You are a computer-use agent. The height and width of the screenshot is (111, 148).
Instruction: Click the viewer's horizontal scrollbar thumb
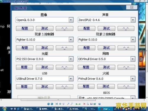(58, 100)
